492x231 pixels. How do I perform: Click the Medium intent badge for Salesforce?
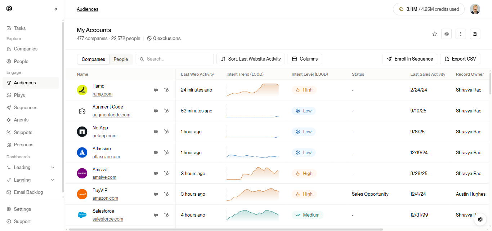pyautogui.click(x=308, y=215)
